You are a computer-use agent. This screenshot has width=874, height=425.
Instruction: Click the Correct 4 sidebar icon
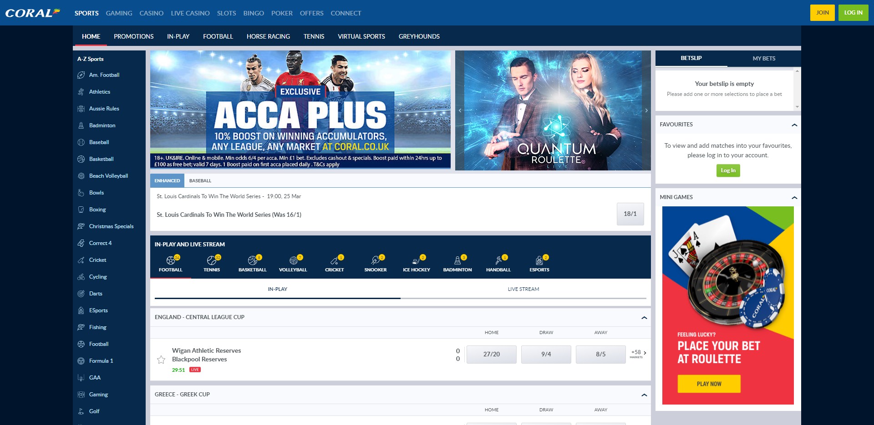click(81, 243)
